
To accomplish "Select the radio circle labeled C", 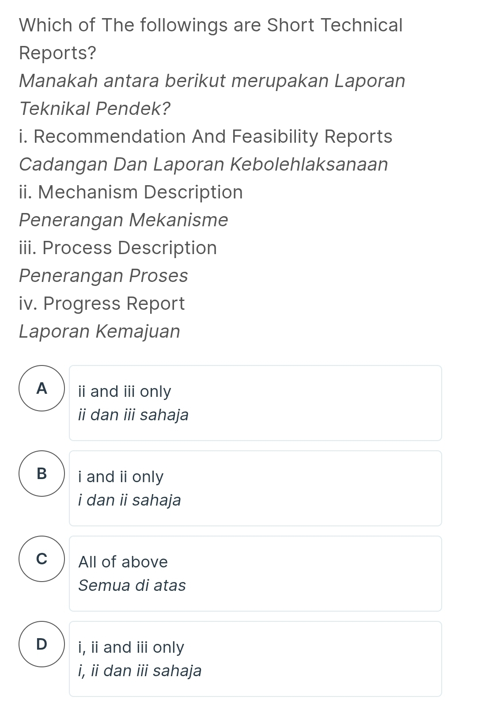I will (42, 560).
